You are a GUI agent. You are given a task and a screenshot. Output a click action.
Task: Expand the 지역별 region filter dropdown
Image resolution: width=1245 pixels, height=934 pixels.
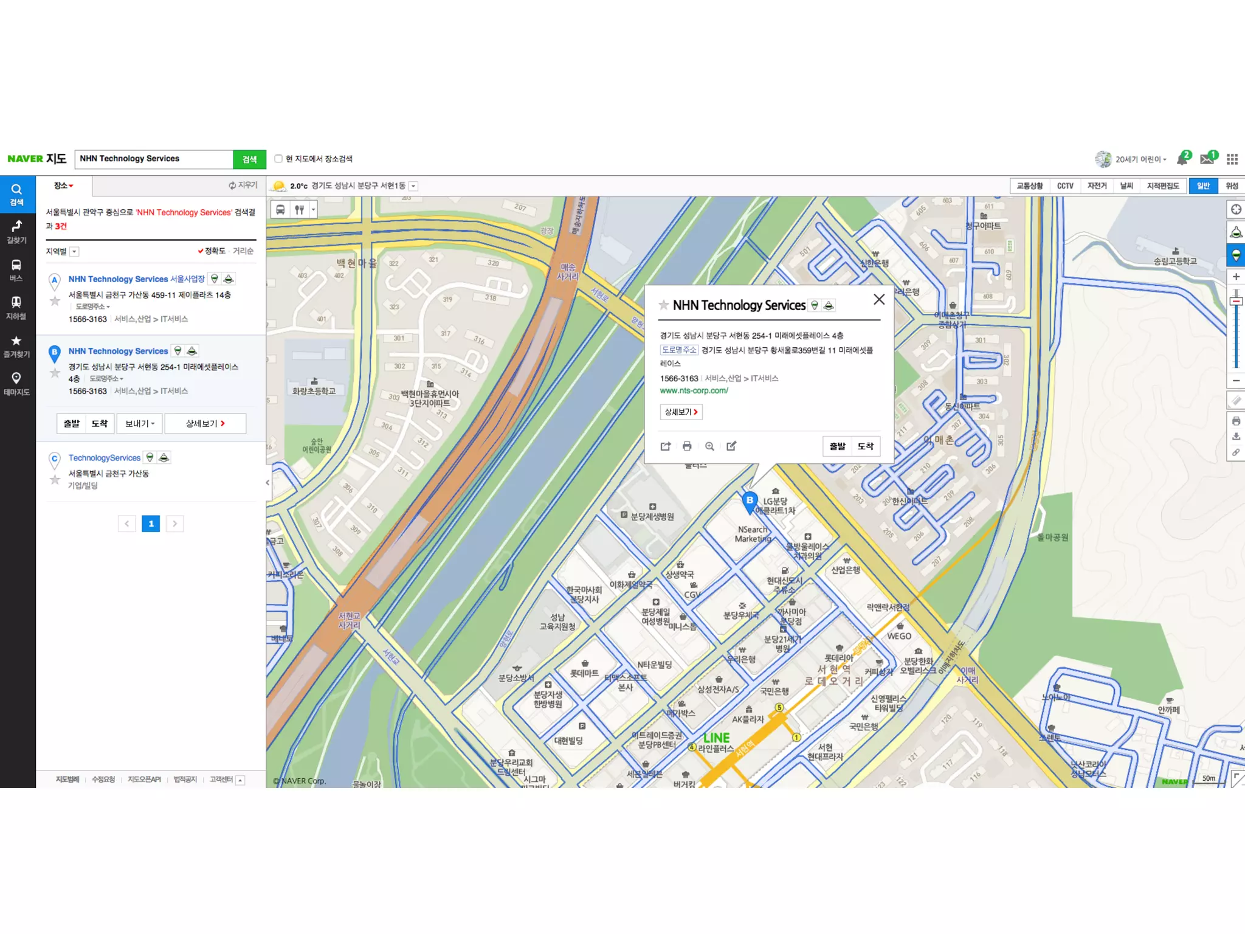[x=74, y=252]
